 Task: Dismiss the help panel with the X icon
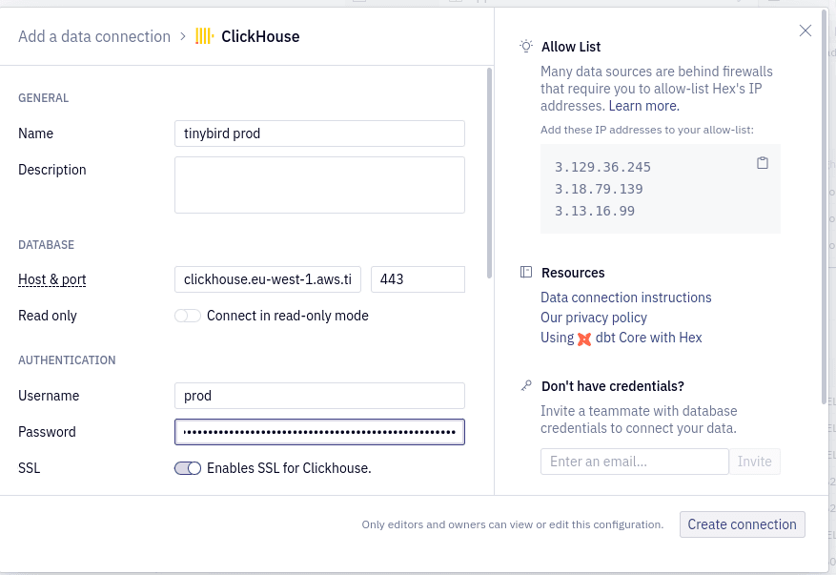(x=805, y=31)
